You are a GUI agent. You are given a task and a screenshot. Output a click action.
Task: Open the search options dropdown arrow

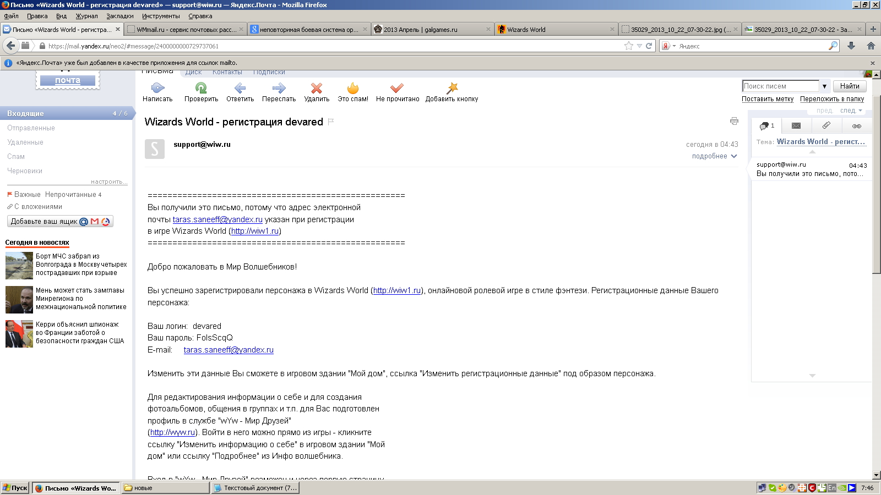click(x=824, y=86)
